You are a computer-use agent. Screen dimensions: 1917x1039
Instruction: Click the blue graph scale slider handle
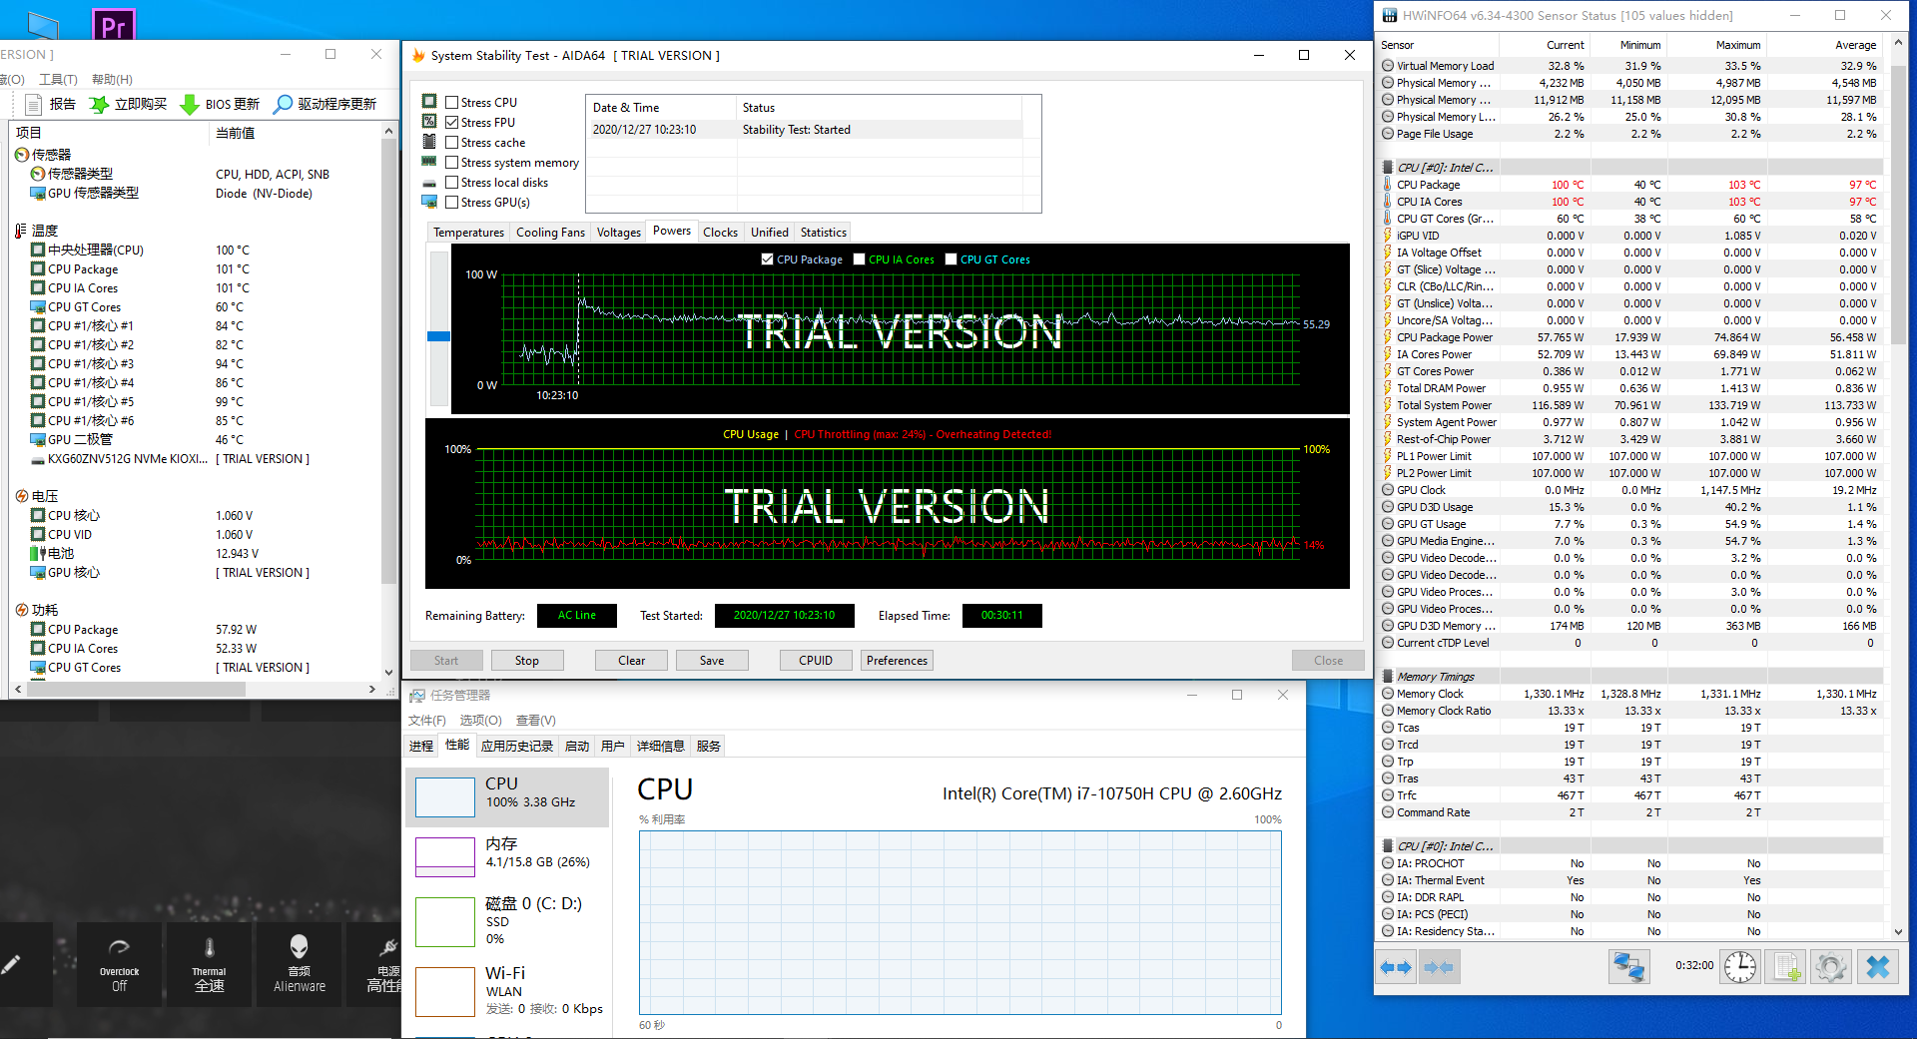[x=438, y=336]
